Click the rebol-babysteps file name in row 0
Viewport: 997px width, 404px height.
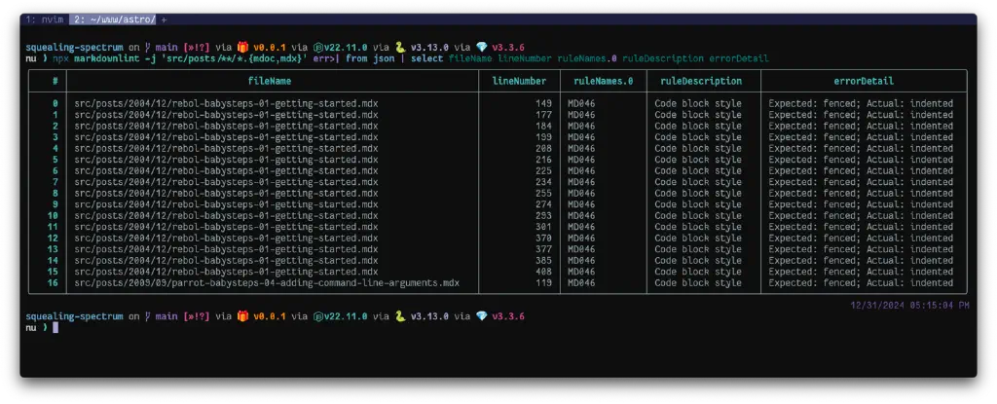226,103
